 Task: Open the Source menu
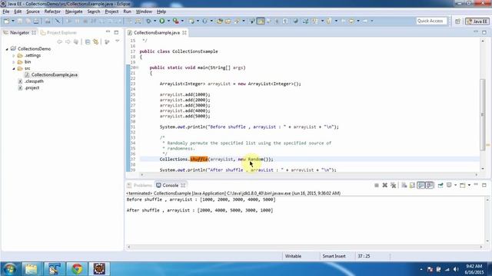tap(32, 11)
